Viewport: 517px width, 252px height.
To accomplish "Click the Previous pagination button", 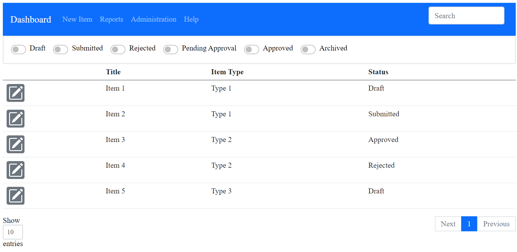I will pos(496,224).
